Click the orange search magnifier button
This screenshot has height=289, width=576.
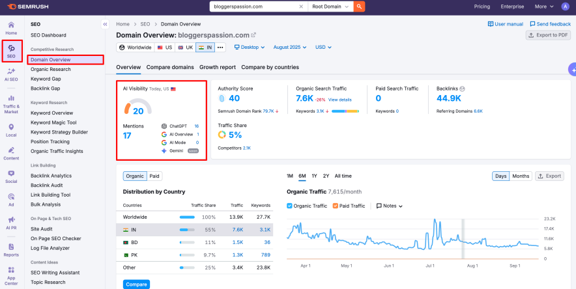point(359,7)
